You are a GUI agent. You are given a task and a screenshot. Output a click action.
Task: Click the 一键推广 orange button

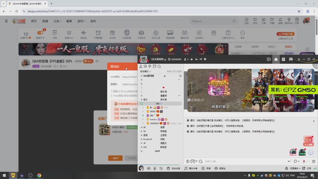(x=115, y=158)
